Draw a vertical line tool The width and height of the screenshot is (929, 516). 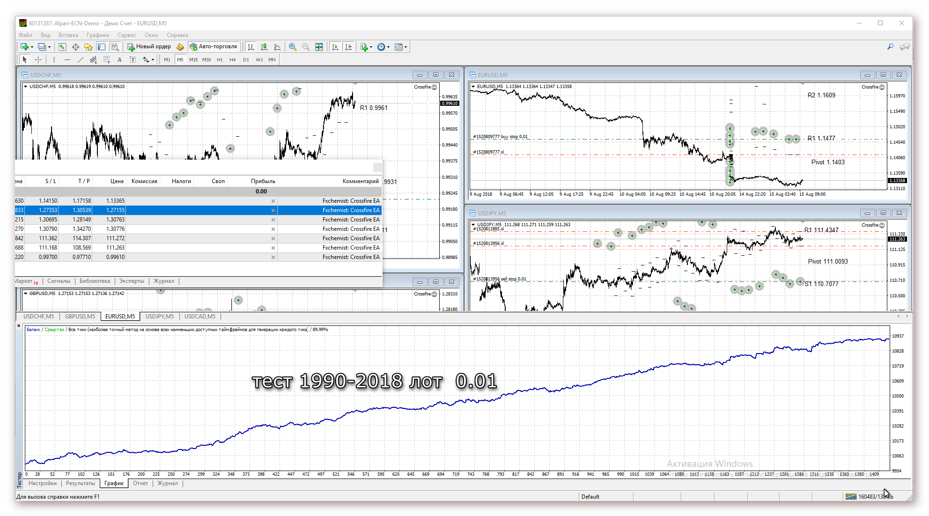click(x=54, y=59)
